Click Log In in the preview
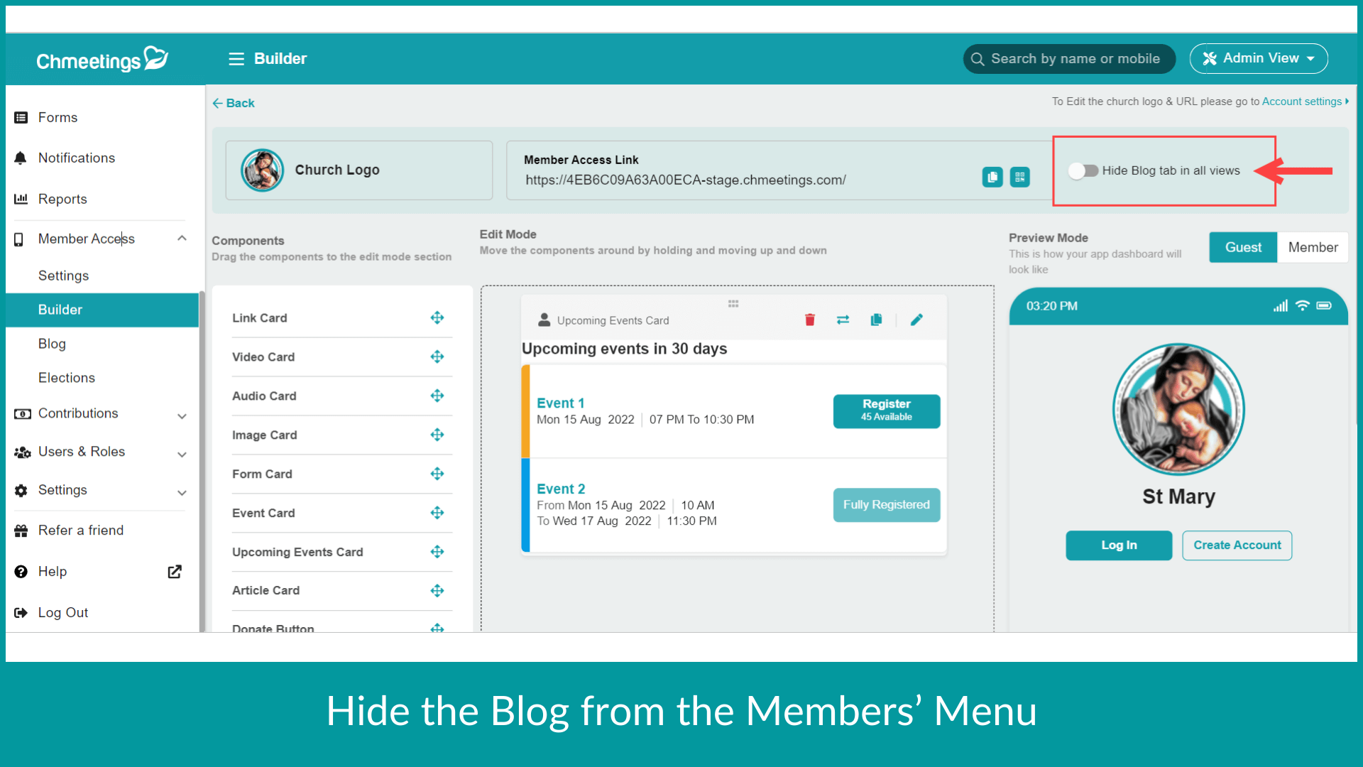Screen dimensions: 1363x767 point(1119,545)
